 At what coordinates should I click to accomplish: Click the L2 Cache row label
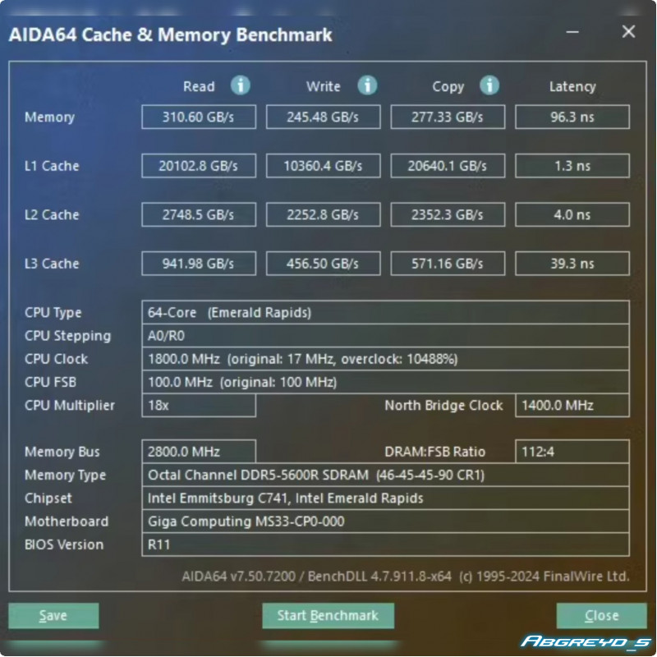(52, 214)
